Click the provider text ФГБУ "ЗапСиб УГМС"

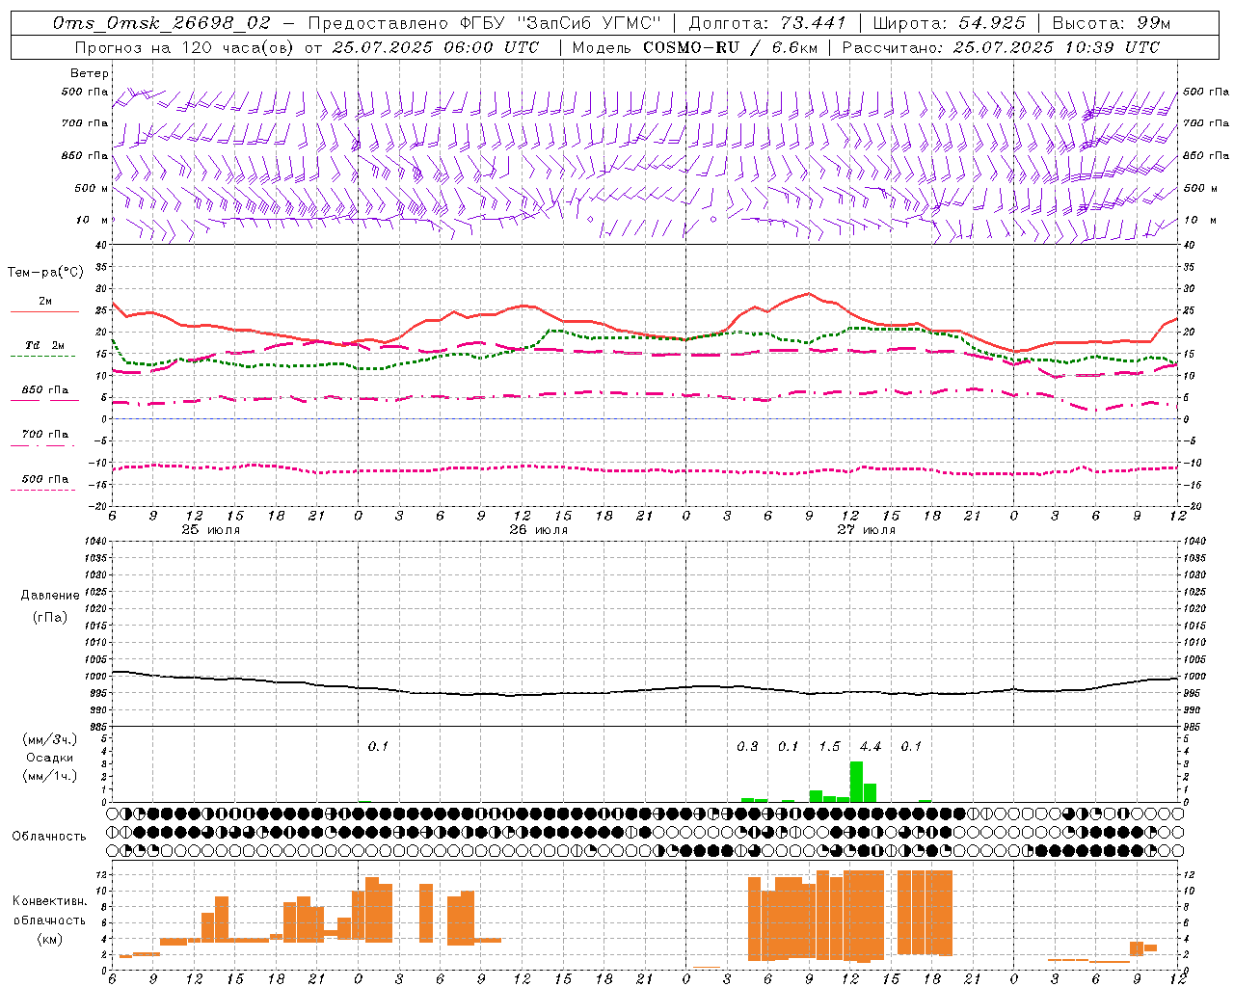tap(560, 23)
